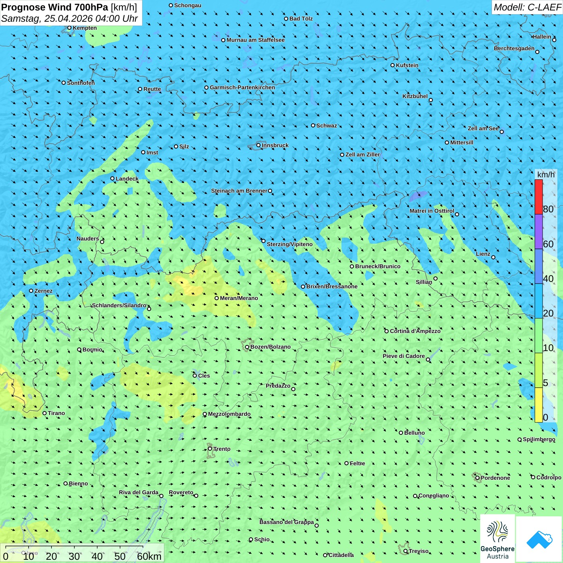Select the Landeck label
Image resolution: width=563 pixels, height=563 pixels.
(x=127, y=179)
